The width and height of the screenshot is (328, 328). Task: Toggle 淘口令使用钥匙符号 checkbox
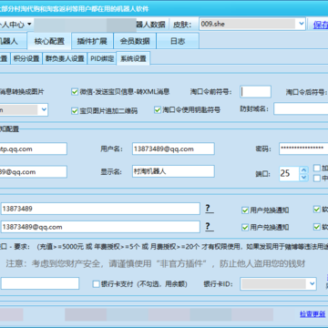pyautogui.click(x=158, y=109)
